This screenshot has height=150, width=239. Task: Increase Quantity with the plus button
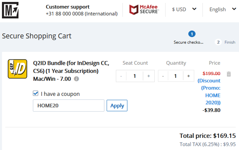click(x=188, y=76)
